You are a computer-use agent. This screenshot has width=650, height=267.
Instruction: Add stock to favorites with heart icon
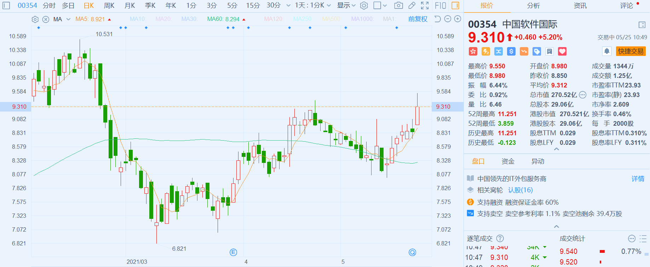562,51
